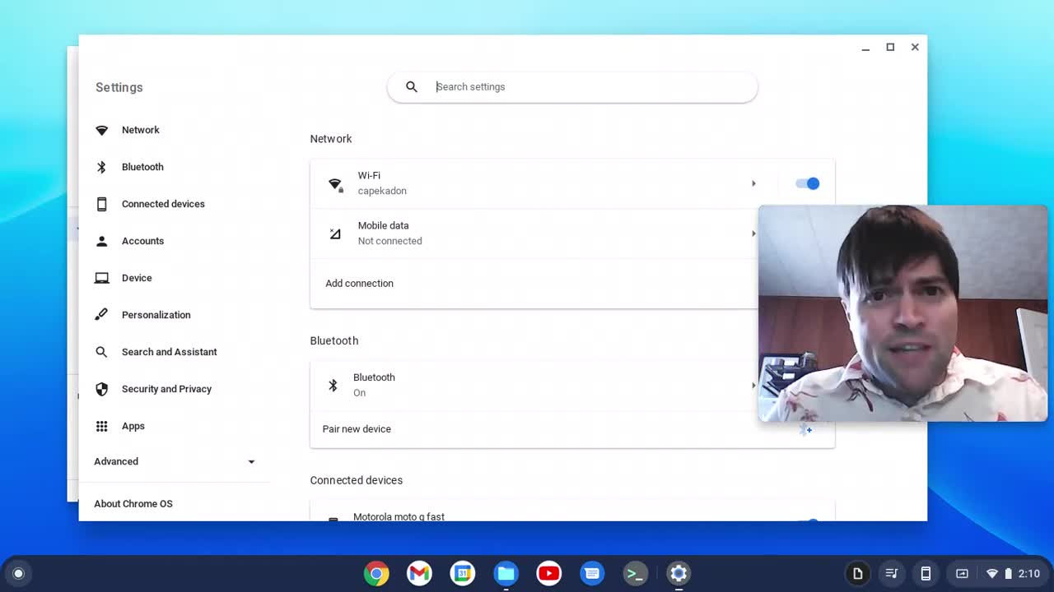Go to Accounts settings

tap(142, 241)
